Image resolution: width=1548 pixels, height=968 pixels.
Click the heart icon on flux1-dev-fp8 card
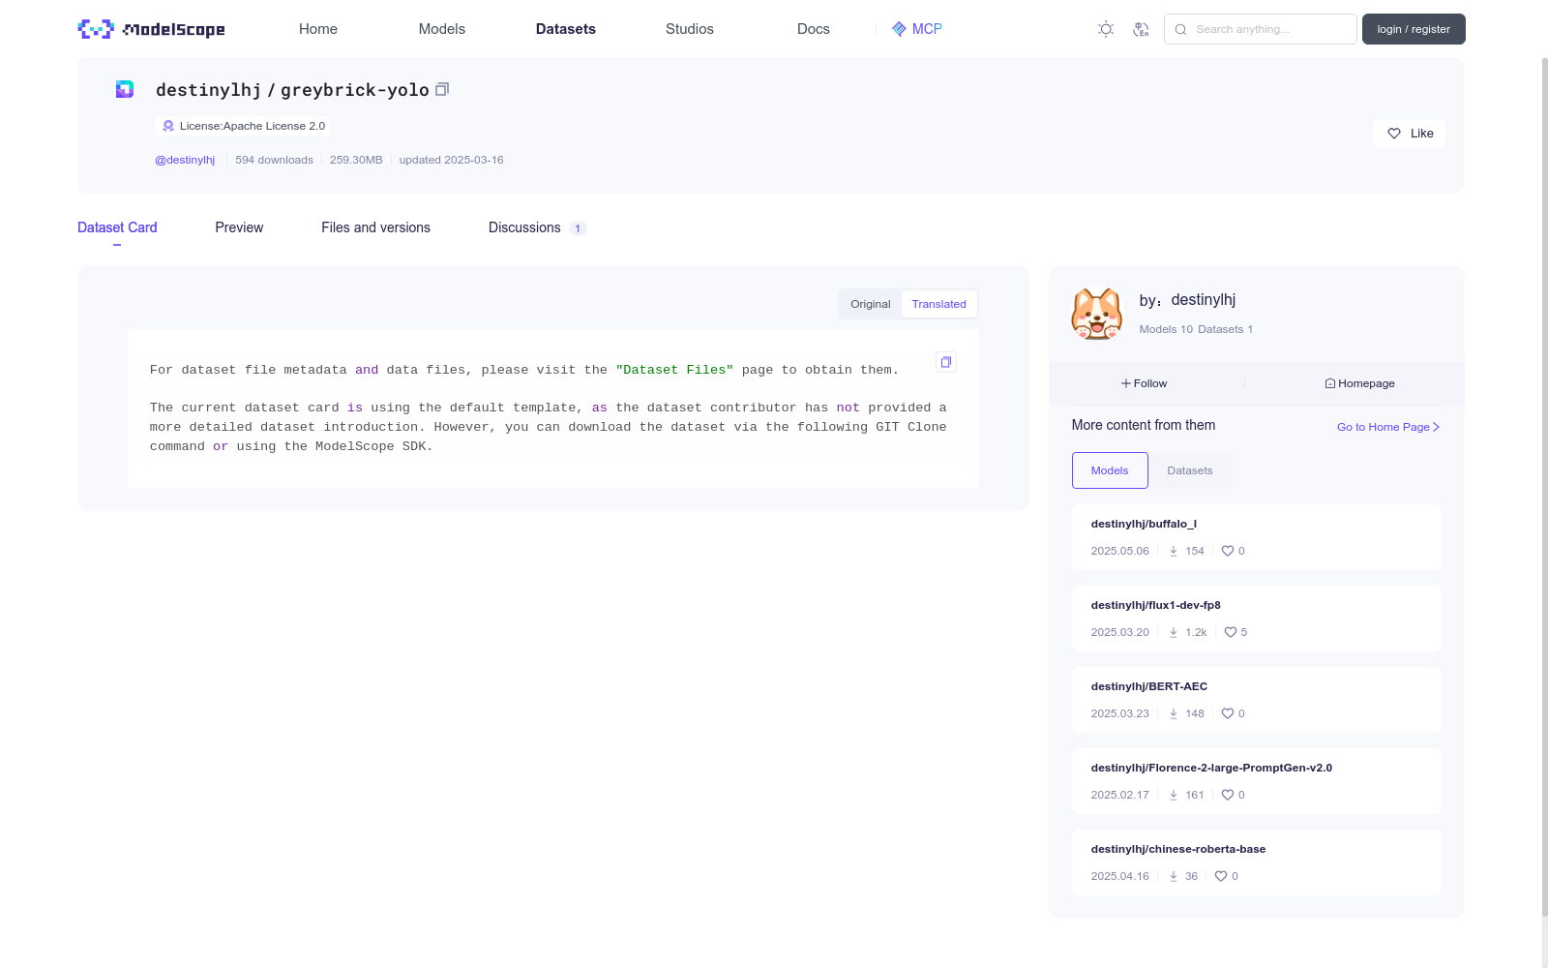pos(1231,632)
